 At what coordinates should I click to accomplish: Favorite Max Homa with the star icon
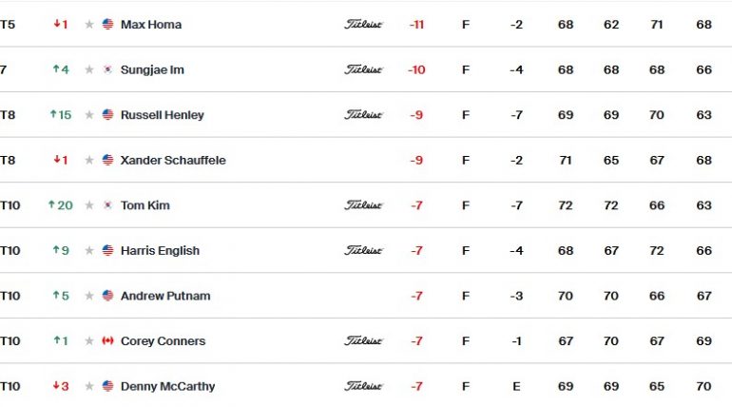click(x=89, y=25)
